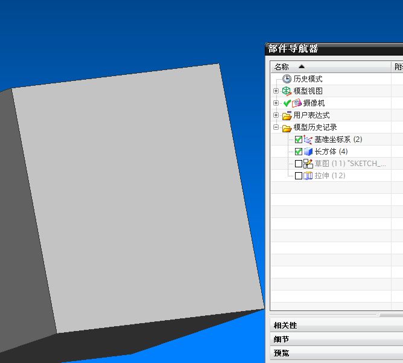This screenshot has height=363, width=403.
Task: Select the 模型历史记录 tree item
Action: pyautogui.click(x=315, y=127)
